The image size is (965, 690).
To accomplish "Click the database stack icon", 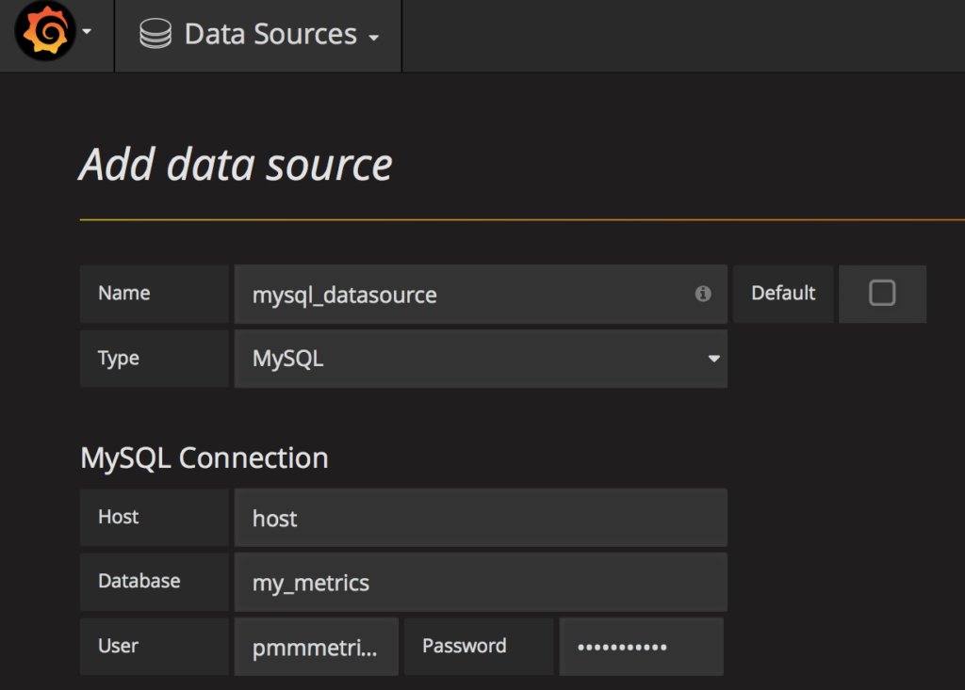I will tap(155, 35).
